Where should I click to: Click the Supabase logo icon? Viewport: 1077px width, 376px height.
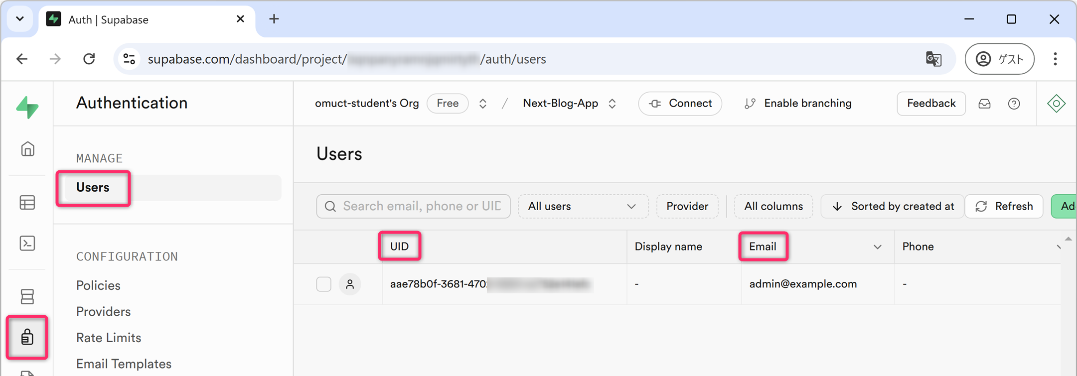[x=27, y=107]
